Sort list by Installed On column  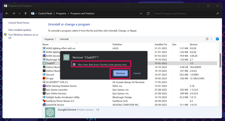coord(161,44)
